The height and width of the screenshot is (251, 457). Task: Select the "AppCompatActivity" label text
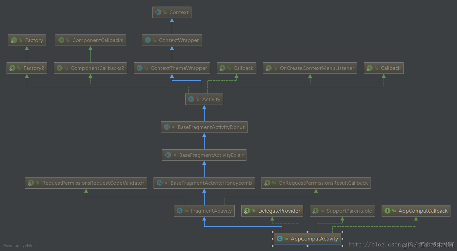[314, 239]
